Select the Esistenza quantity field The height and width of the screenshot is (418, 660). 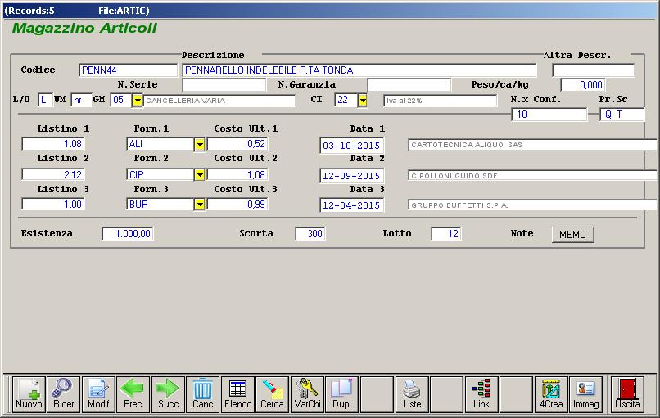pos(128,234)
